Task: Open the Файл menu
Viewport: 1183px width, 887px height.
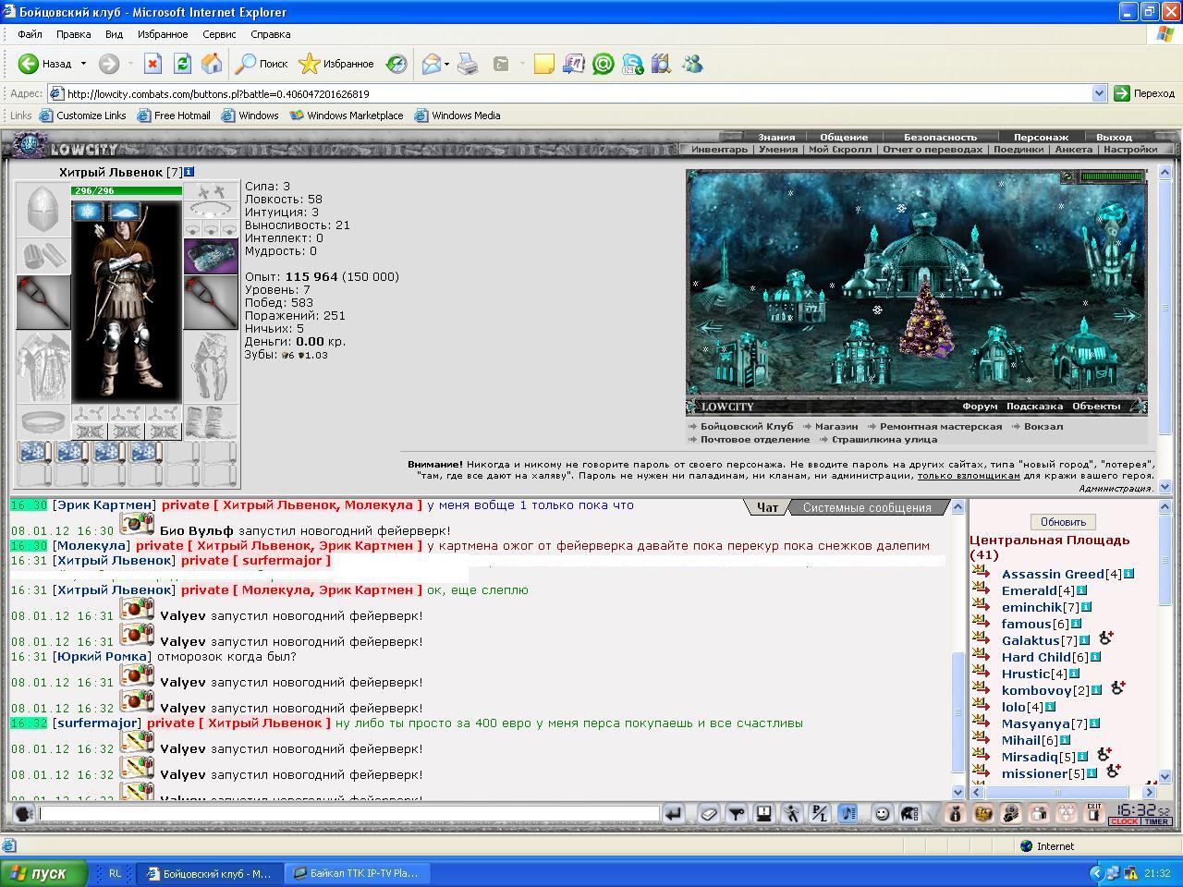Action: (x=30, y=34)
